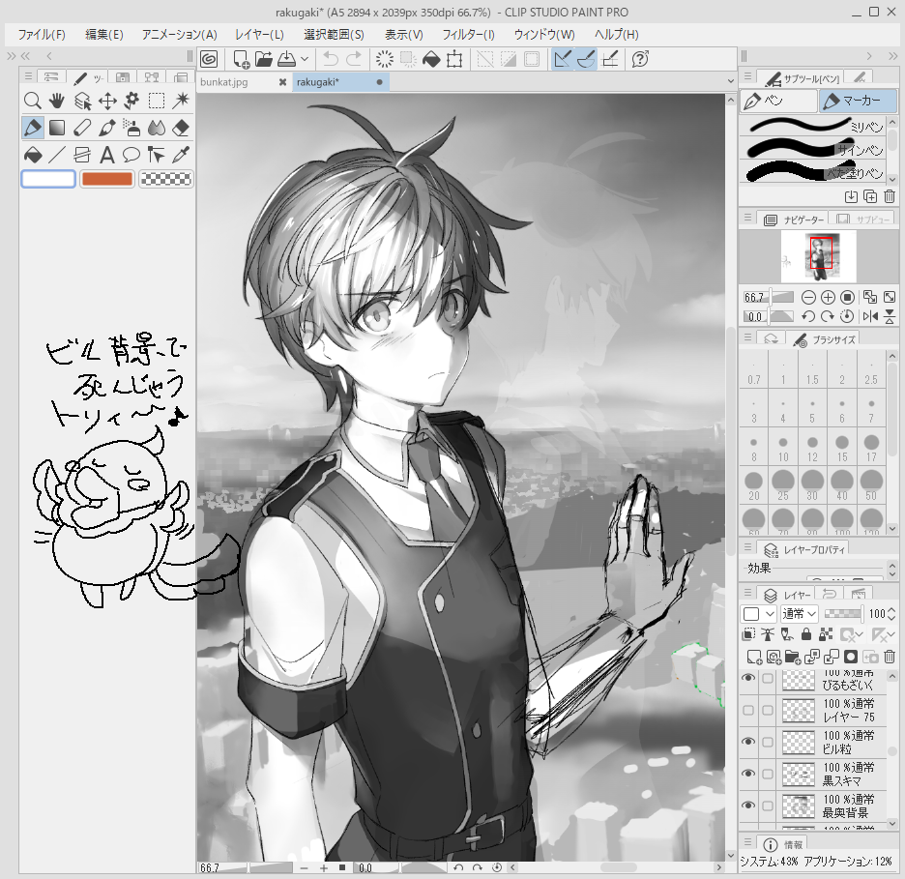
Task: Tick the ビル粒 layer lock checkbox
Action: [x=768, y=742]
